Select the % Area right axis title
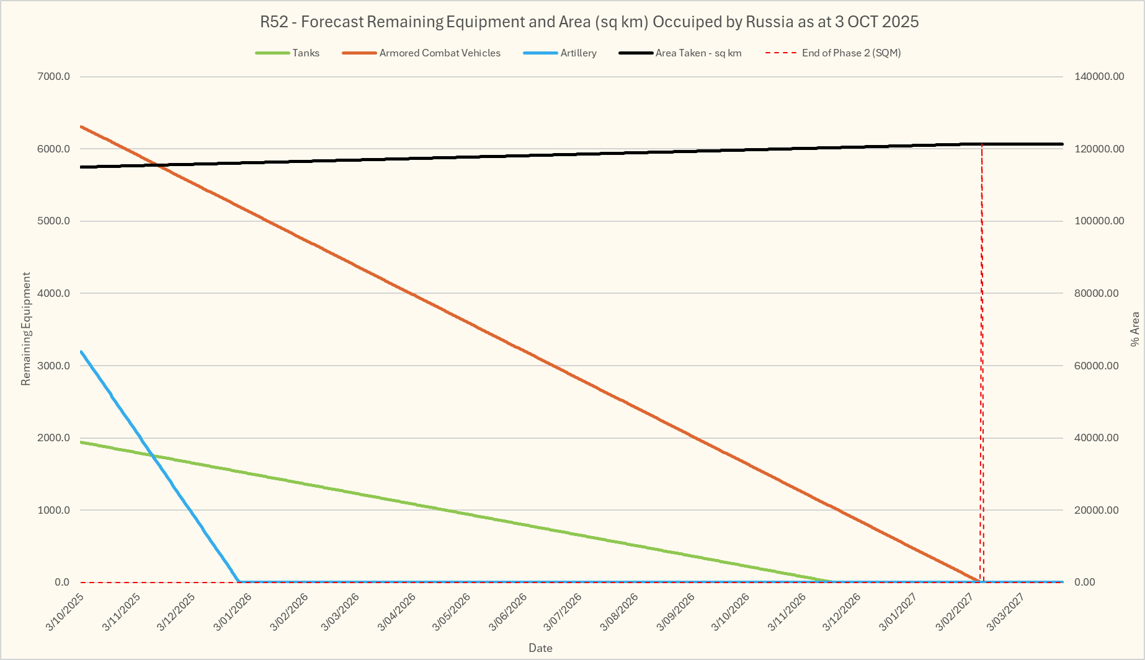Image resolution: width=1145 pixels, height=660 pixels. click(1134, 328)
